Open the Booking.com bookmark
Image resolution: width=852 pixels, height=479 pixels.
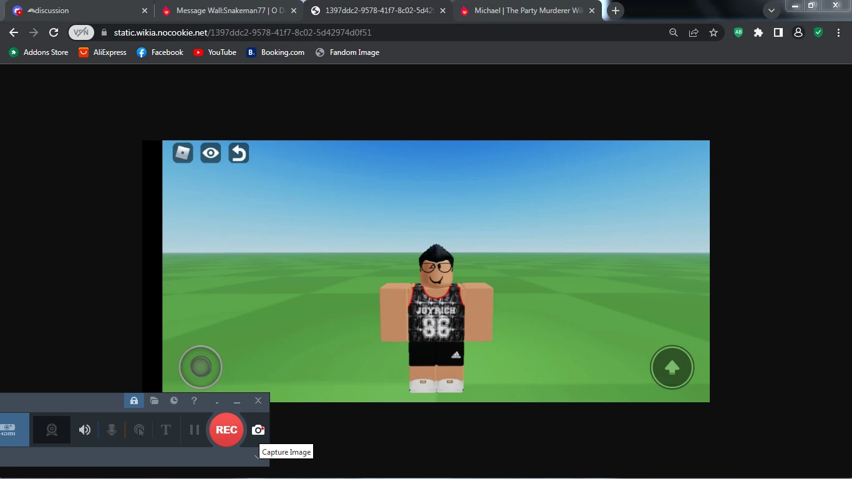click(x=276, y=52)
